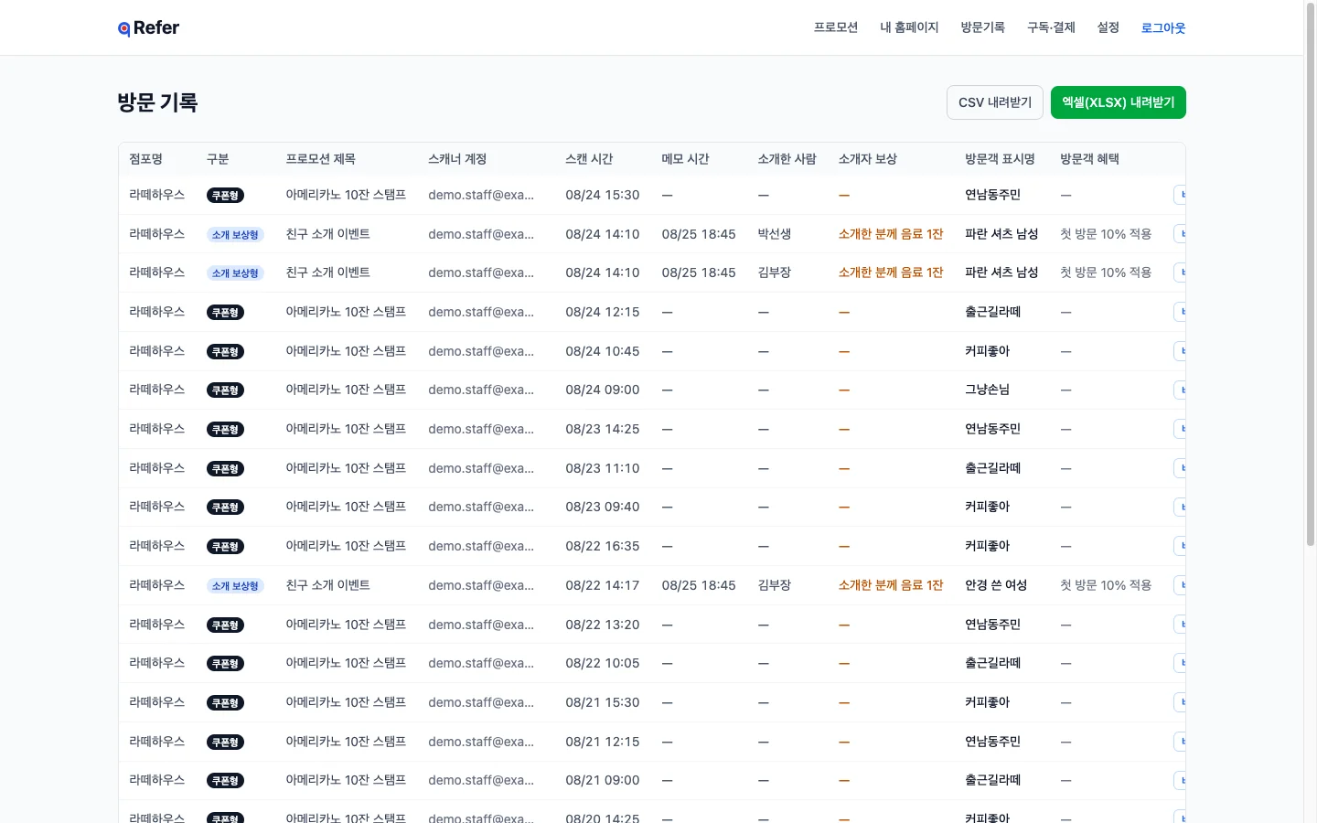Screen dimensions: 1317x823
Task: Click 아메리카노 10잔 스탬프 in 08/22 16:35 row
Action: [346, 546]
